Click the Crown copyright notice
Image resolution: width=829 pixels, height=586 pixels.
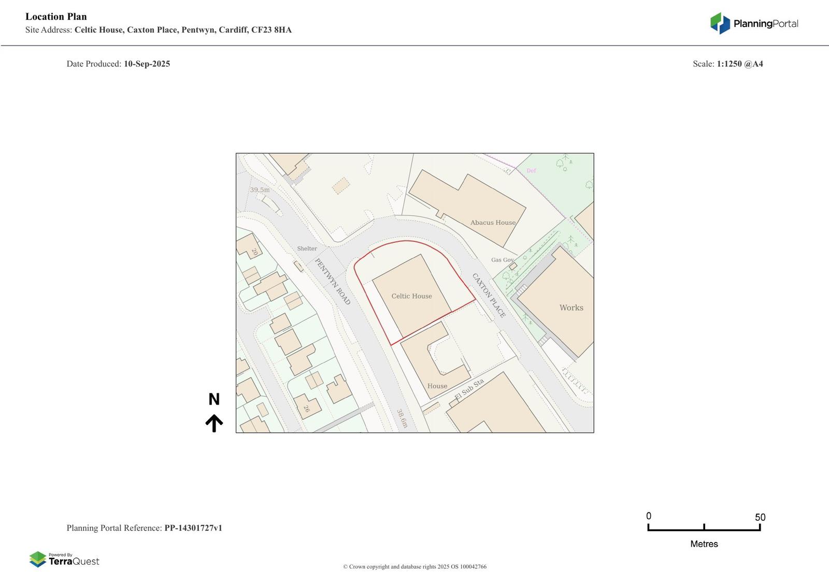click(414, 567)
